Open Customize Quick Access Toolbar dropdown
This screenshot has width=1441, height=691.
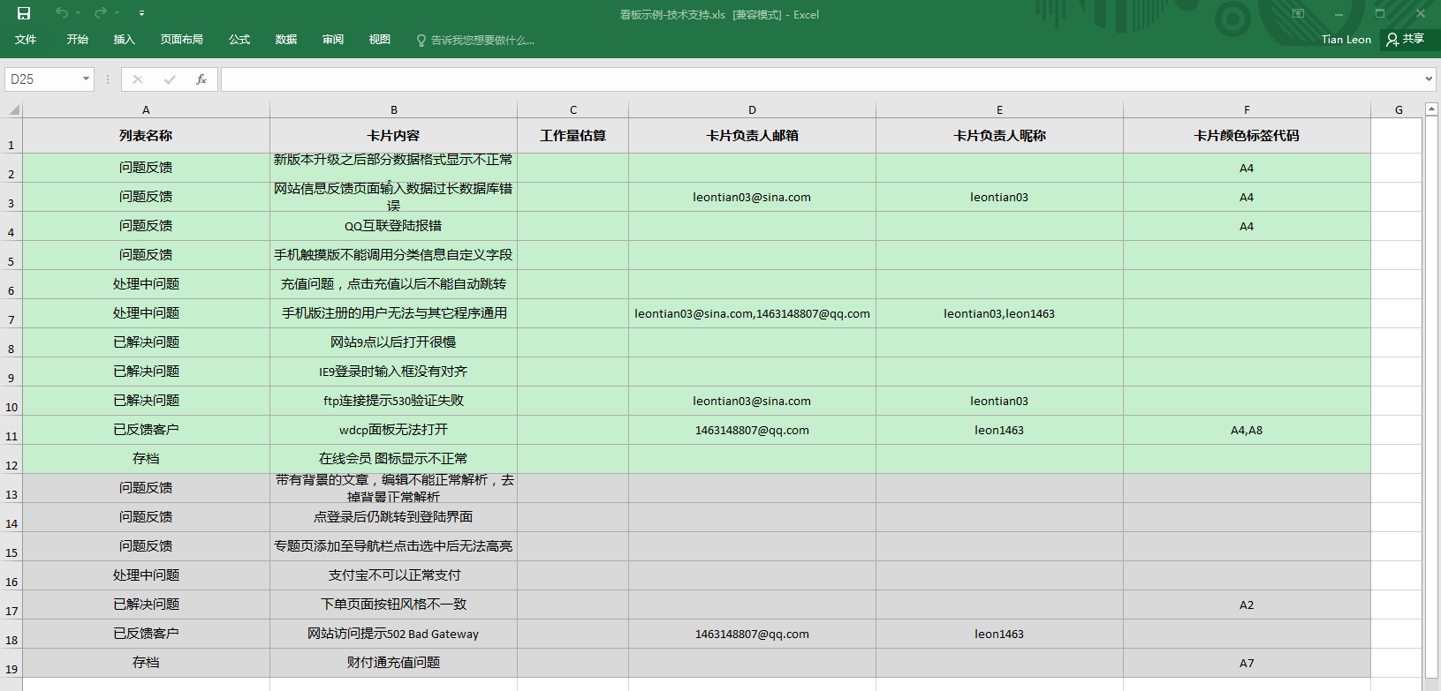(x=141, y=14)
